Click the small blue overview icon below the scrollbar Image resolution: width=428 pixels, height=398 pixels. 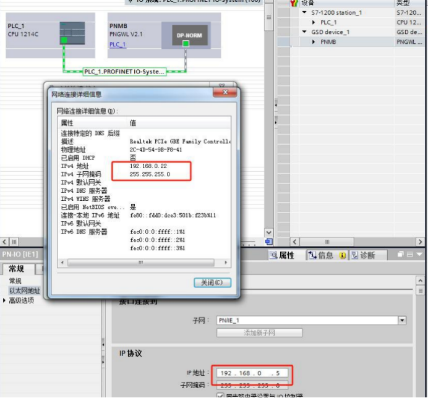[268, 242]
